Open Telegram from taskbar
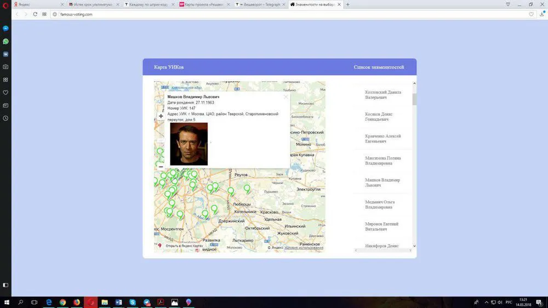The width and height of the screenshot is (548, 308). [x=147, y=302]
